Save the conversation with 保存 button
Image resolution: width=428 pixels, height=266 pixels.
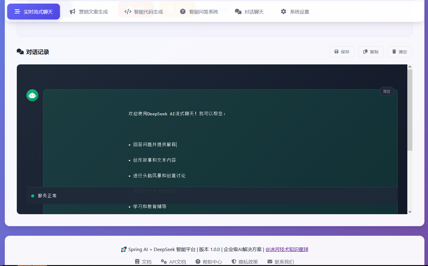[x=342, y=52]
